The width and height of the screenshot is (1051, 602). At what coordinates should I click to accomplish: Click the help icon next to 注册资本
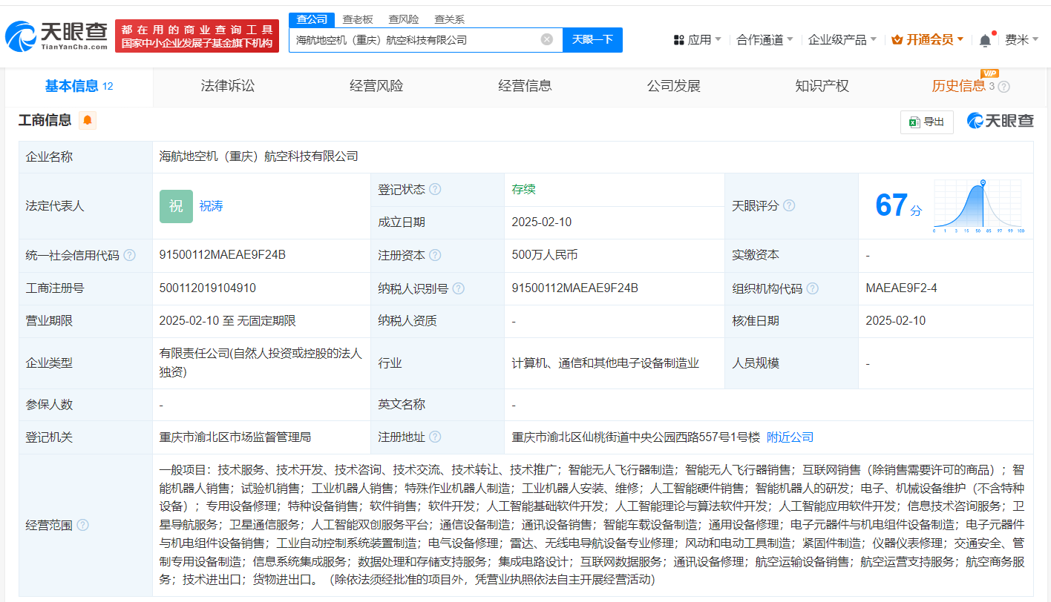coord(435,255)
